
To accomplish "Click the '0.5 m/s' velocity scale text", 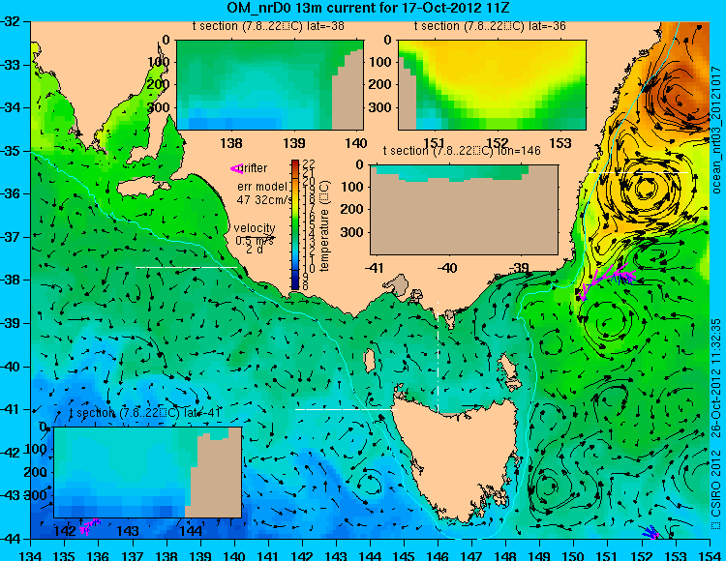I will coord(255,241).
